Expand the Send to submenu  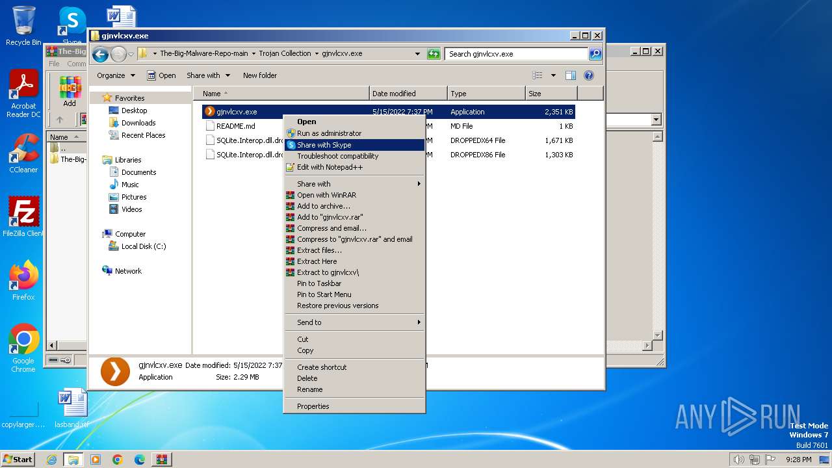point(354,322)
